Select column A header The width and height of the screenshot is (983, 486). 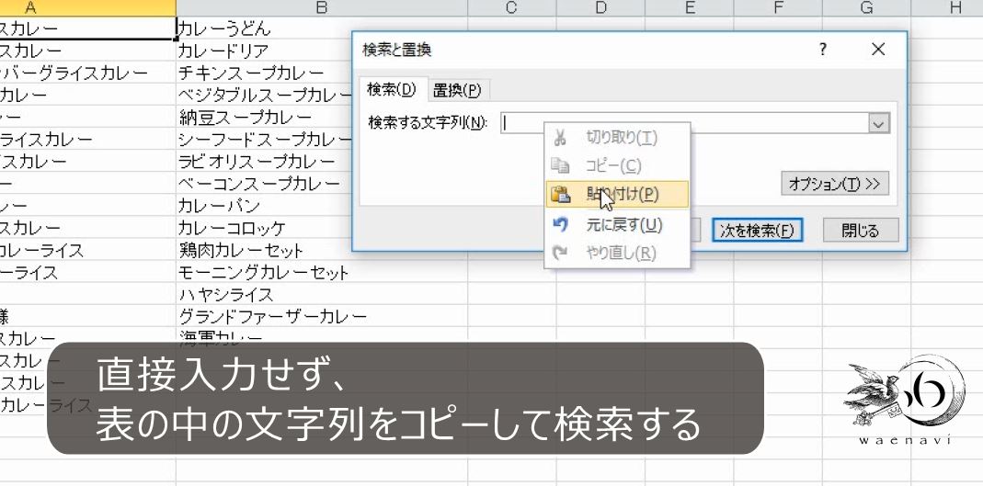87,8
